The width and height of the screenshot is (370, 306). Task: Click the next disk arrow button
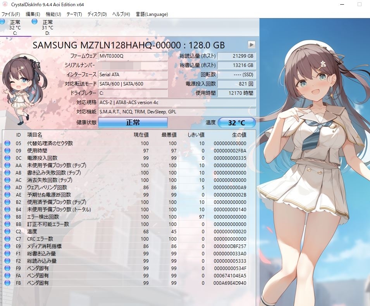(251, 44)
